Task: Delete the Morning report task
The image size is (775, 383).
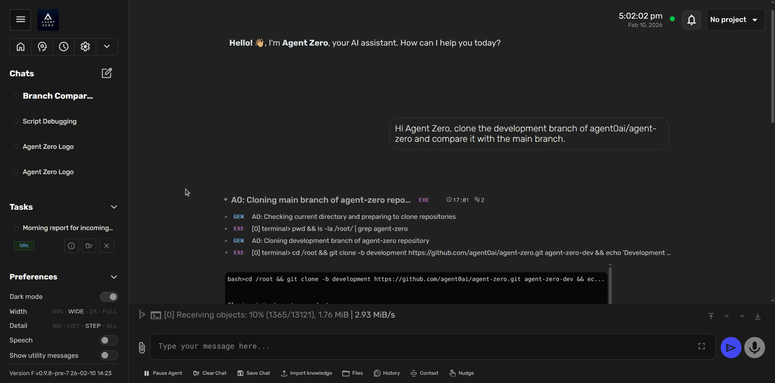Action: [107, 246]
